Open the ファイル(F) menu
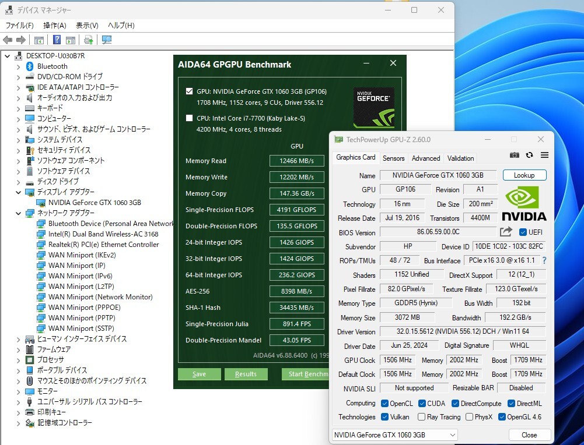The height and width of the screenshot is (445, 584). click(19, 25)
